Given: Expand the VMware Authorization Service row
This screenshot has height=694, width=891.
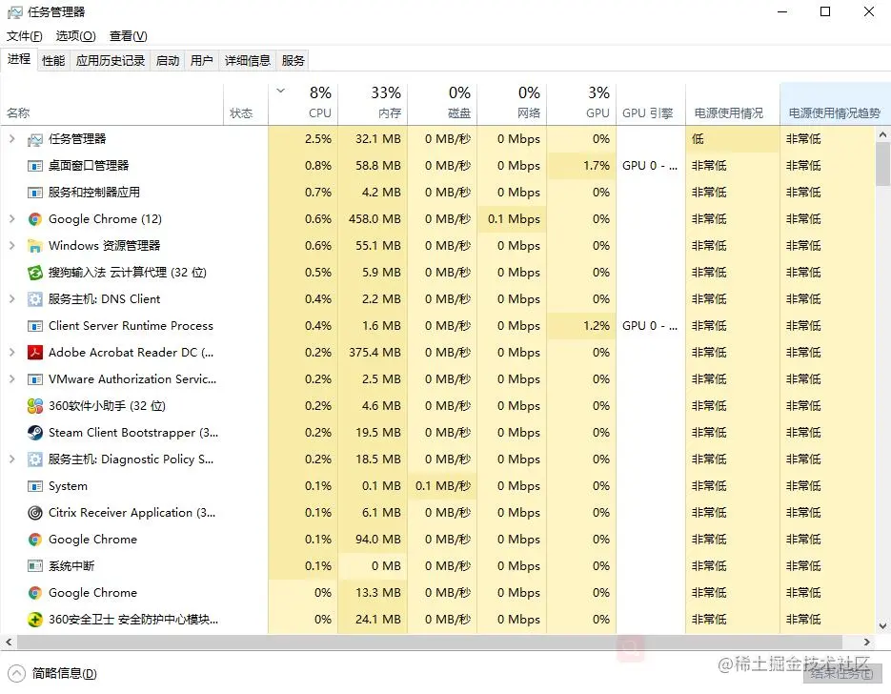Looking at the screenshot, I should (12, 379).
